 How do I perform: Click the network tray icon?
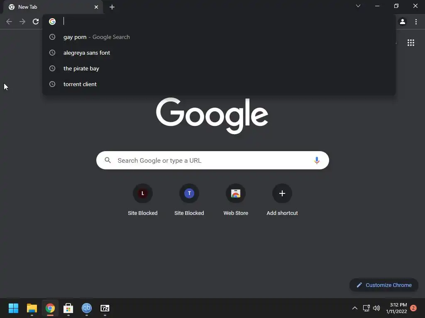pos(366,308)
